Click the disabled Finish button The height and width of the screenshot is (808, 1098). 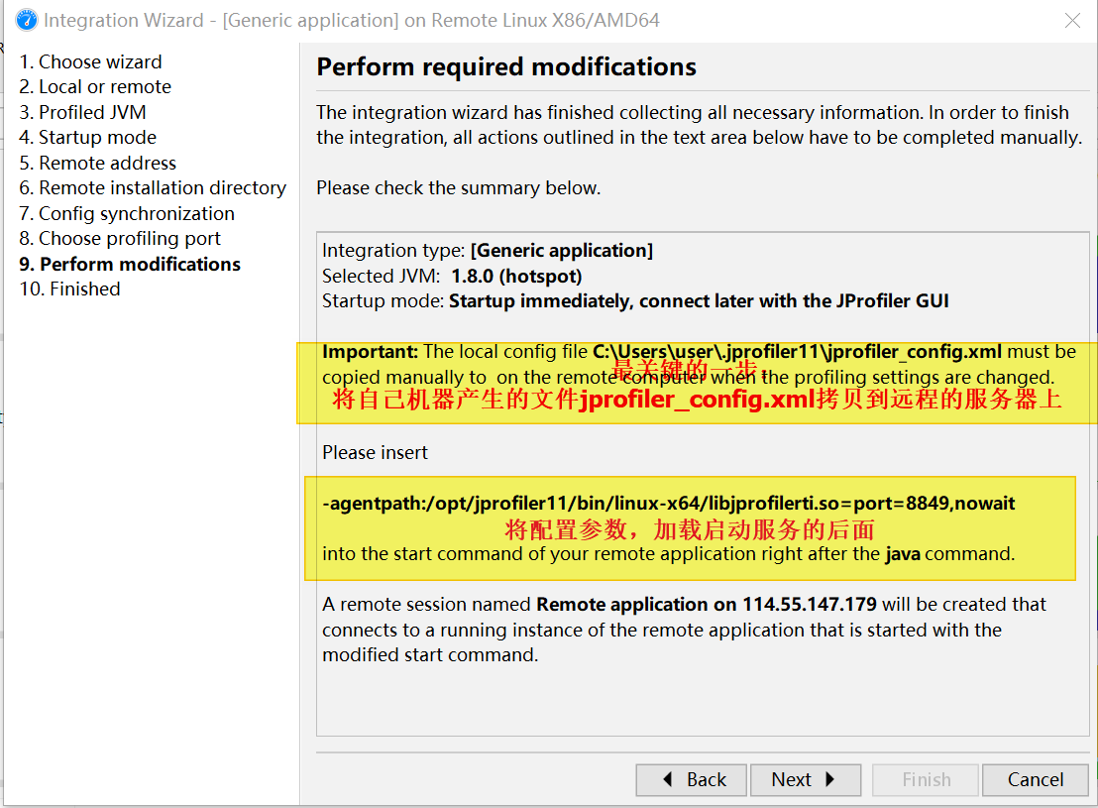click(x=925, y=780)
